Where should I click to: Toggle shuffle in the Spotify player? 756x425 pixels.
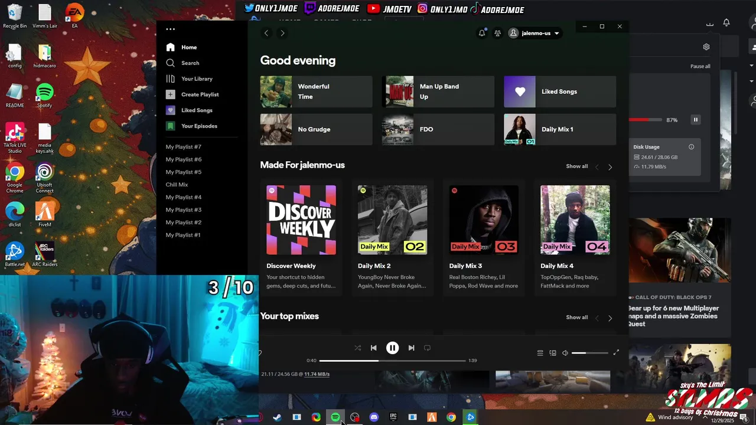357,348
